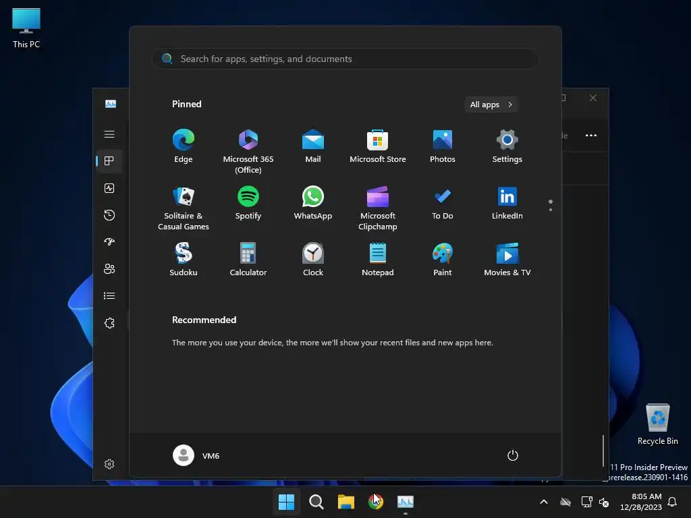
Task: Select Processes tab in Task Manager sidebar
Action: 109,161
